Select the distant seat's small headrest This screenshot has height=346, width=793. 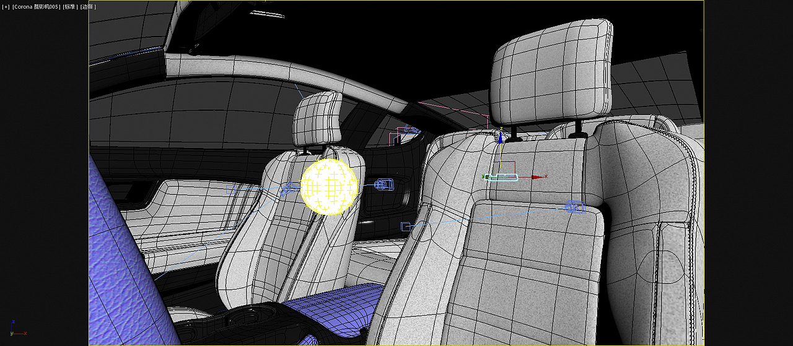317,119
